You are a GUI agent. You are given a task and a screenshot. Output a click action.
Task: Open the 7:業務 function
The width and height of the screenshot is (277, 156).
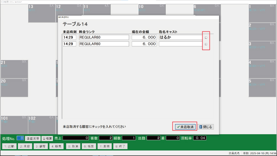[x=104, y=146]
